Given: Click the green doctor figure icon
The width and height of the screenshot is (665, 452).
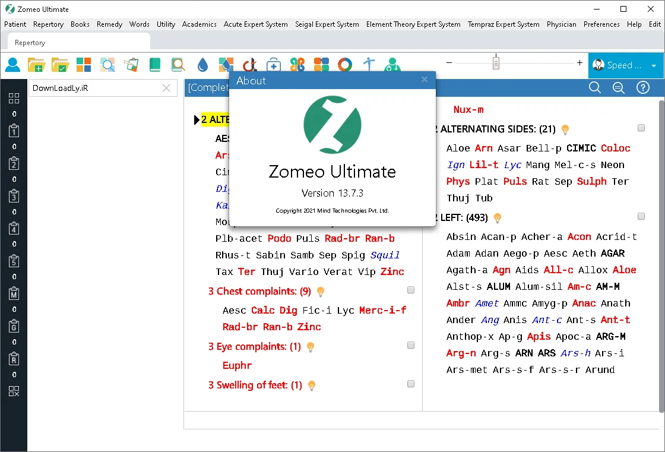Looking at the screenshot, I should pos(392,65).
